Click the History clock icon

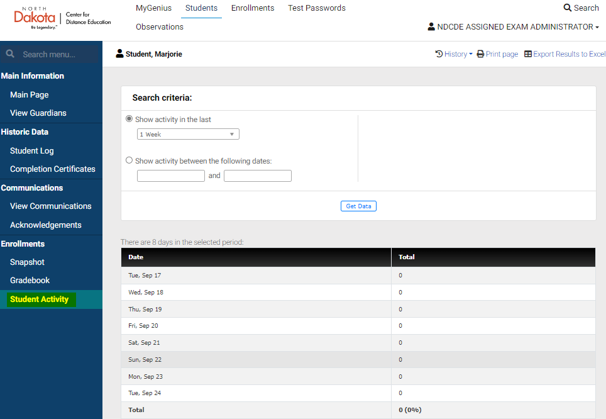[x=439, y=53]
